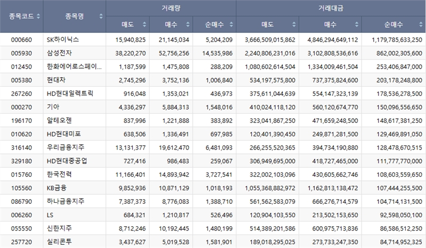The width and height of the screenshot is (426, 248).
Task: Sort by 종목코드 using its sort arrows
Action: point(38,16)
